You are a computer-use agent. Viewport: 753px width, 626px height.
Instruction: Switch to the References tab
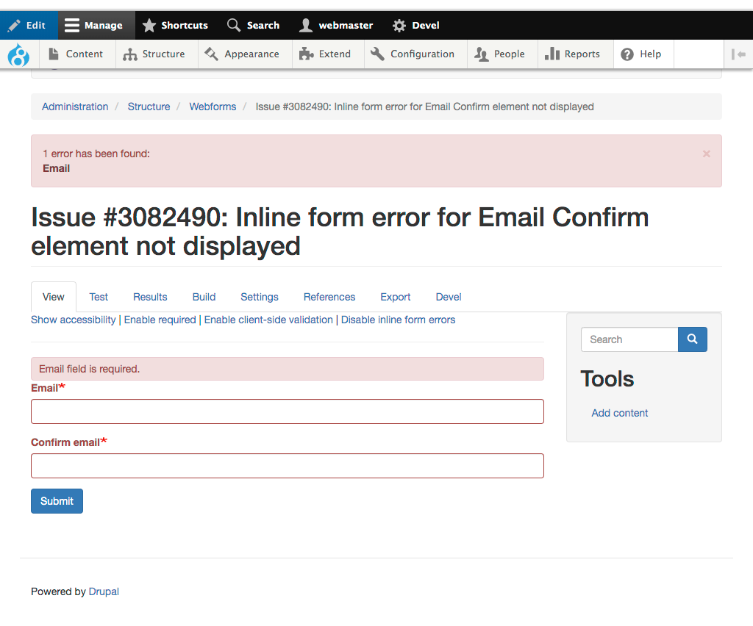pos(329,297)
